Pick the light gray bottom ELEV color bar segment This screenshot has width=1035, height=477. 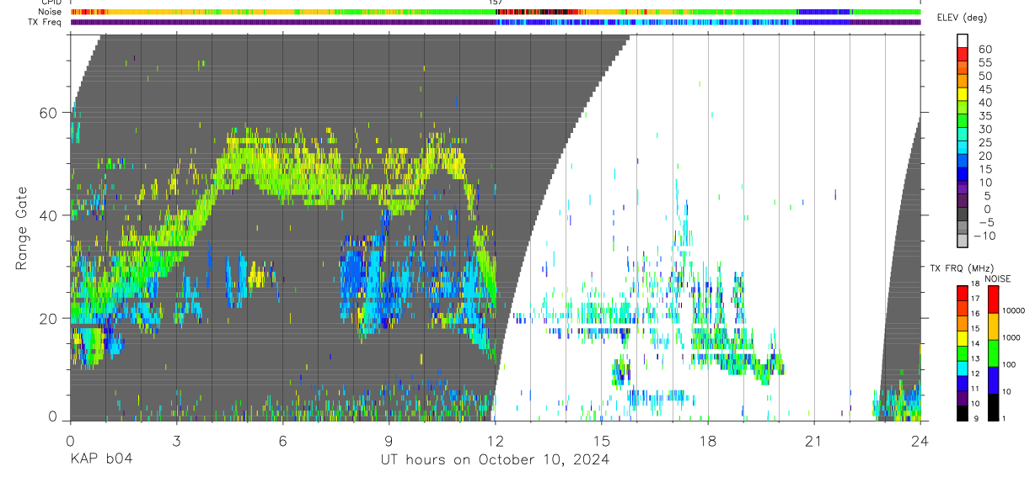coord(963,241)
